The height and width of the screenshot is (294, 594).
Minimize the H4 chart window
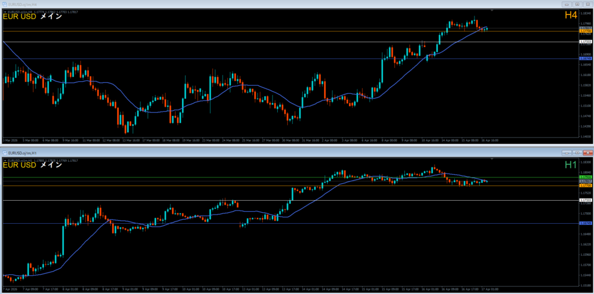tap(566, 4)
